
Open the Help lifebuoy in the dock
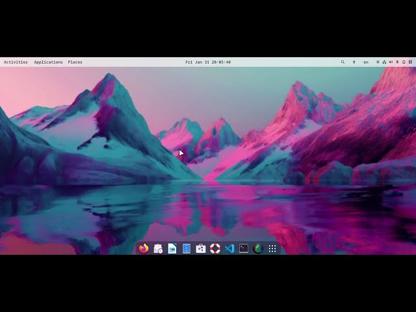pyautogui.click(x=215, y=248)
